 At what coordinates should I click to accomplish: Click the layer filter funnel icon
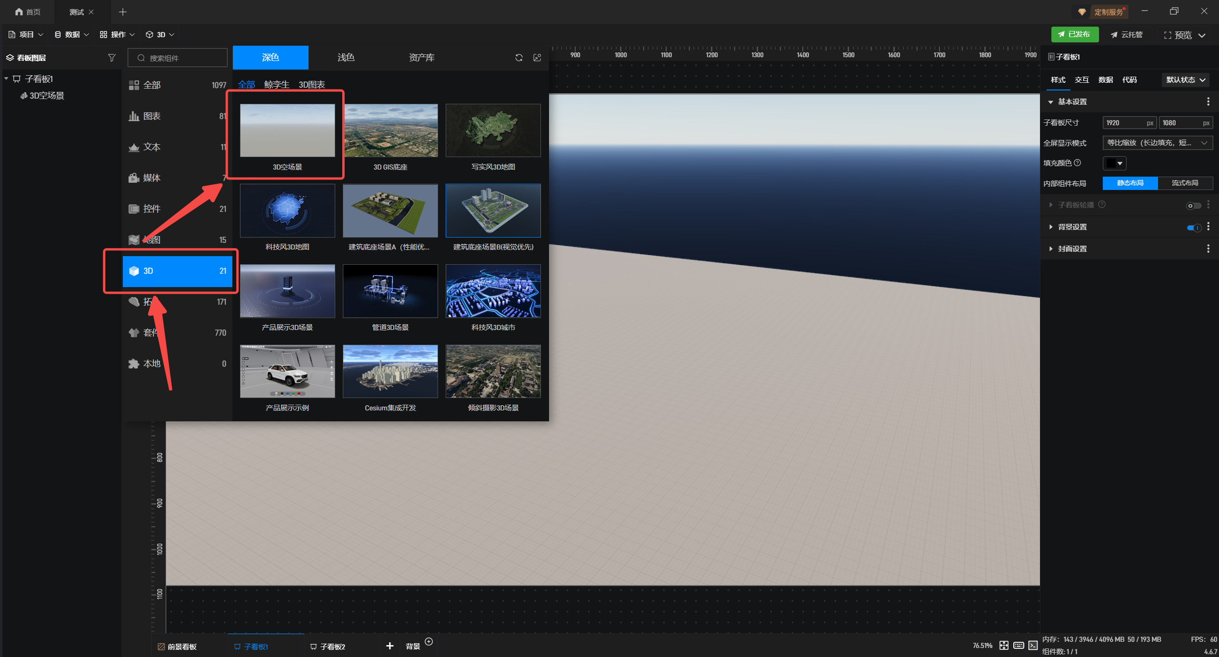(x=111, y=58)
